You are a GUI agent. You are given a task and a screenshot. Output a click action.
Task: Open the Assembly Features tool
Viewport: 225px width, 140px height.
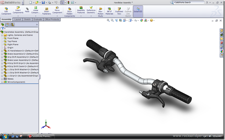tap(81, 10)
